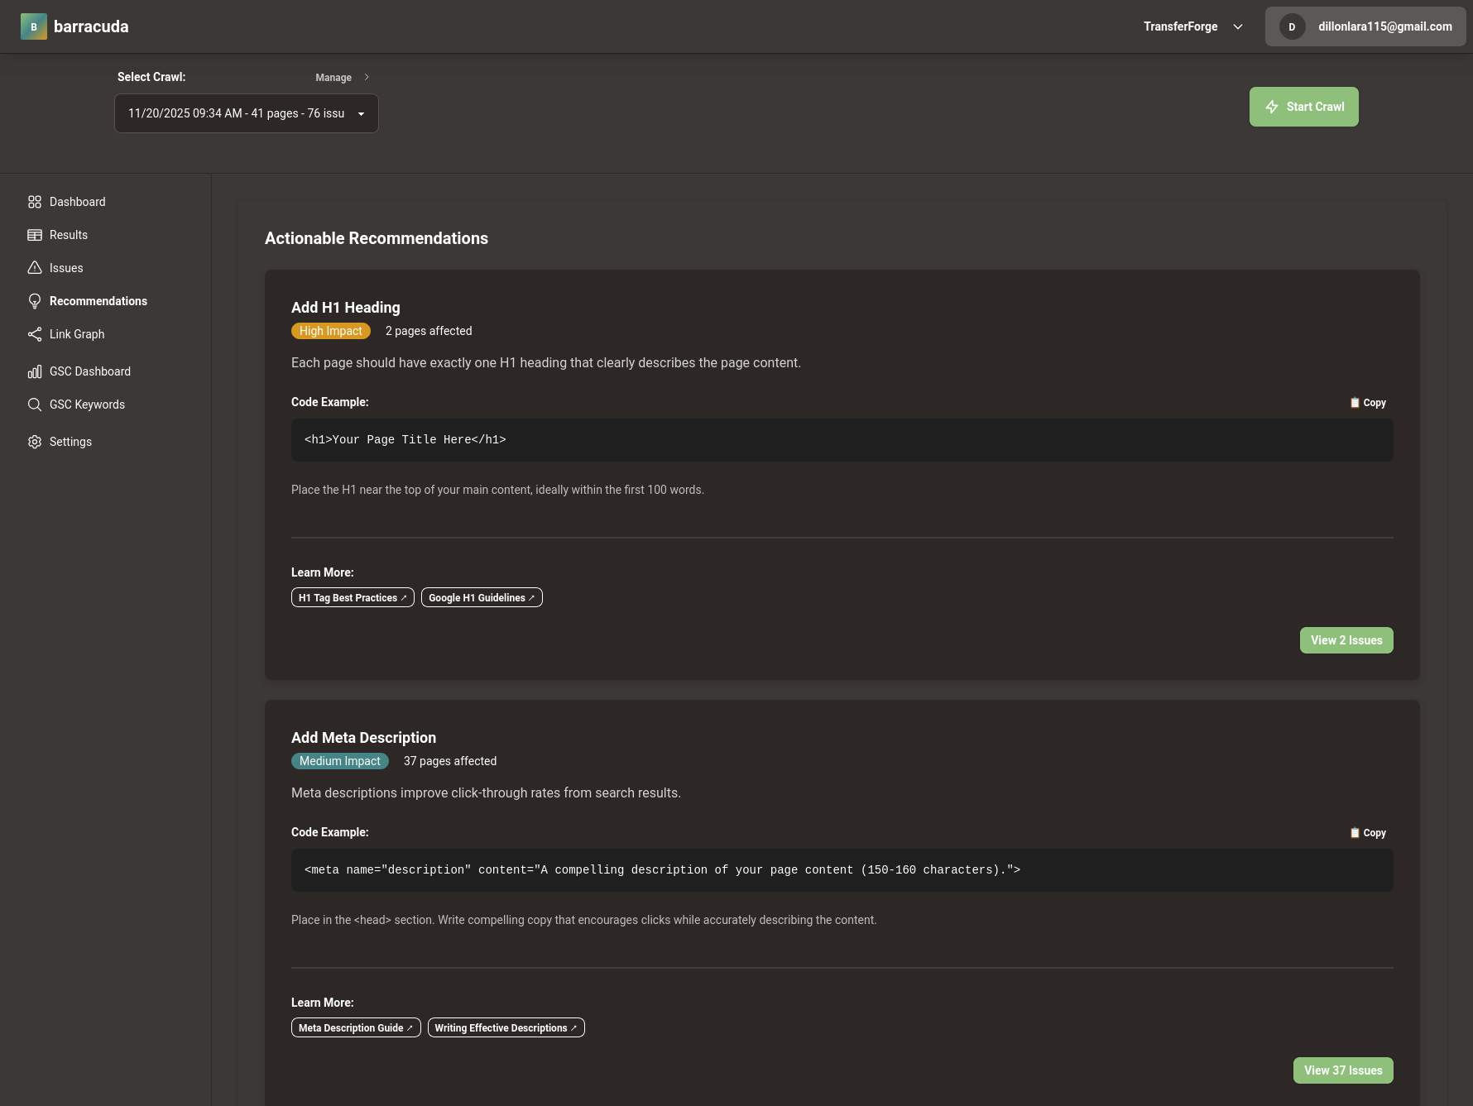Open the Link Graph share icon
1473x1106 pixels.
(x=35, y=333)
